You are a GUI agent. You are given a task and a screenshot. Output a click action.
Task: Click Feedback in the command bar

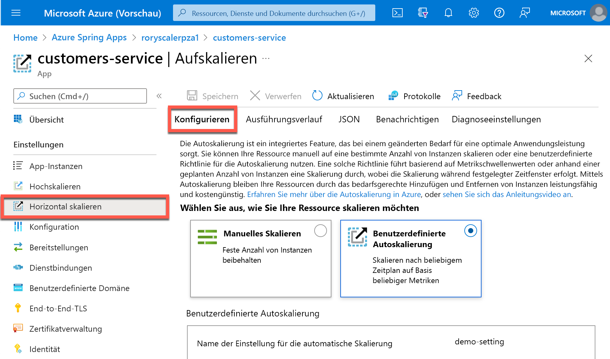[476, 96]
